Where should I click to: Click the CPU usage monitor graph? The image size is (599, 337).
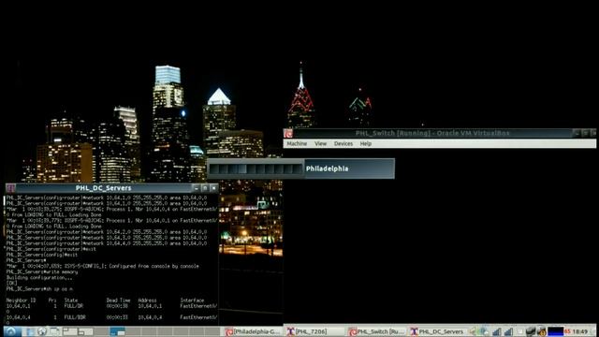click(x=555, y=331)
